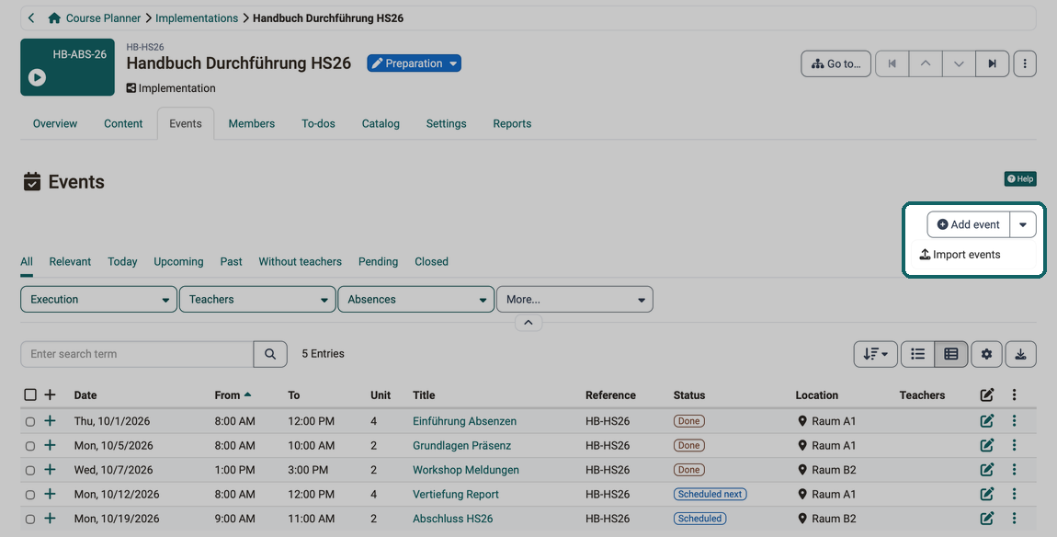Edit the Einführung Absenzen event
The height and width of the screenshot is (537, 1057).
(x=987, y=421)
